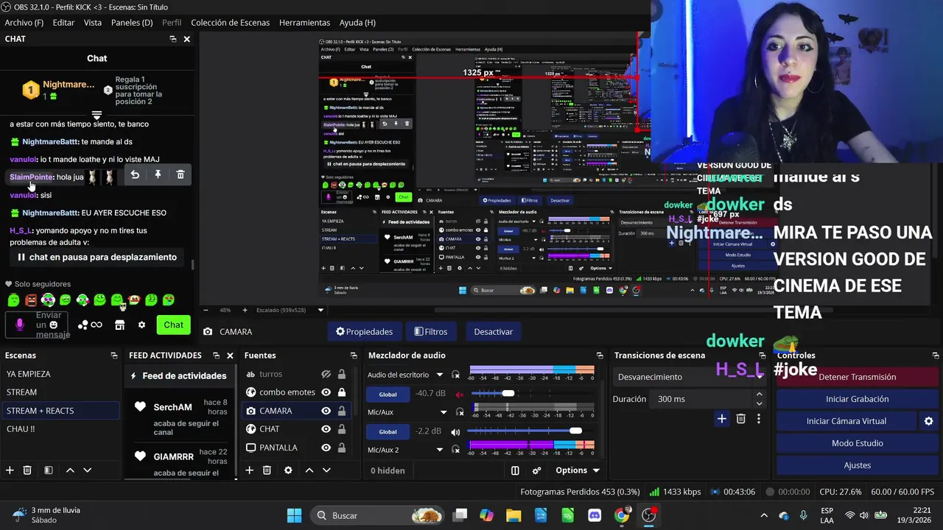Show hidden system tray icons
Screen dimensions: 943x530
coord(764,516)
